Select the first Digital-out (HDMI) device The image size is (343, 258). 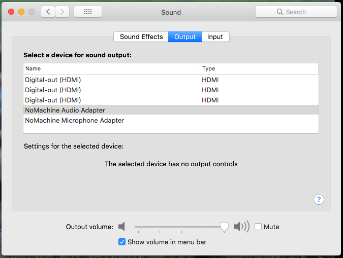click(x=171, y=80)
